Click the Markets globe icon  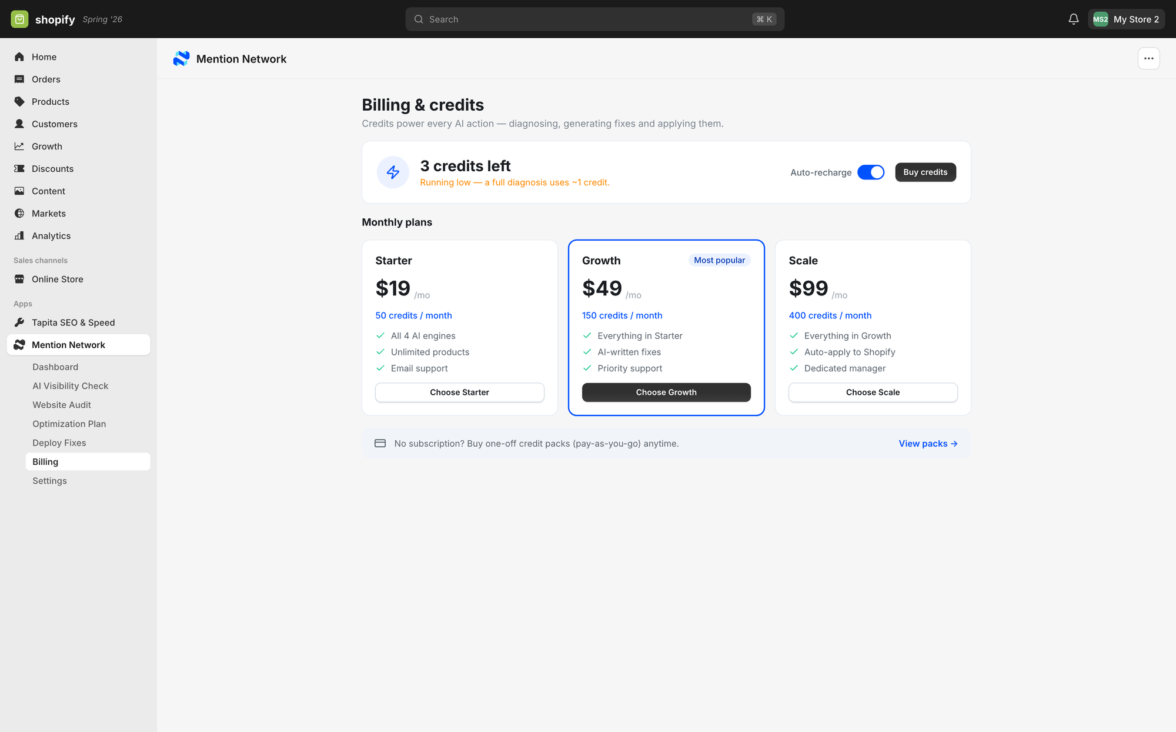[19, 214]
